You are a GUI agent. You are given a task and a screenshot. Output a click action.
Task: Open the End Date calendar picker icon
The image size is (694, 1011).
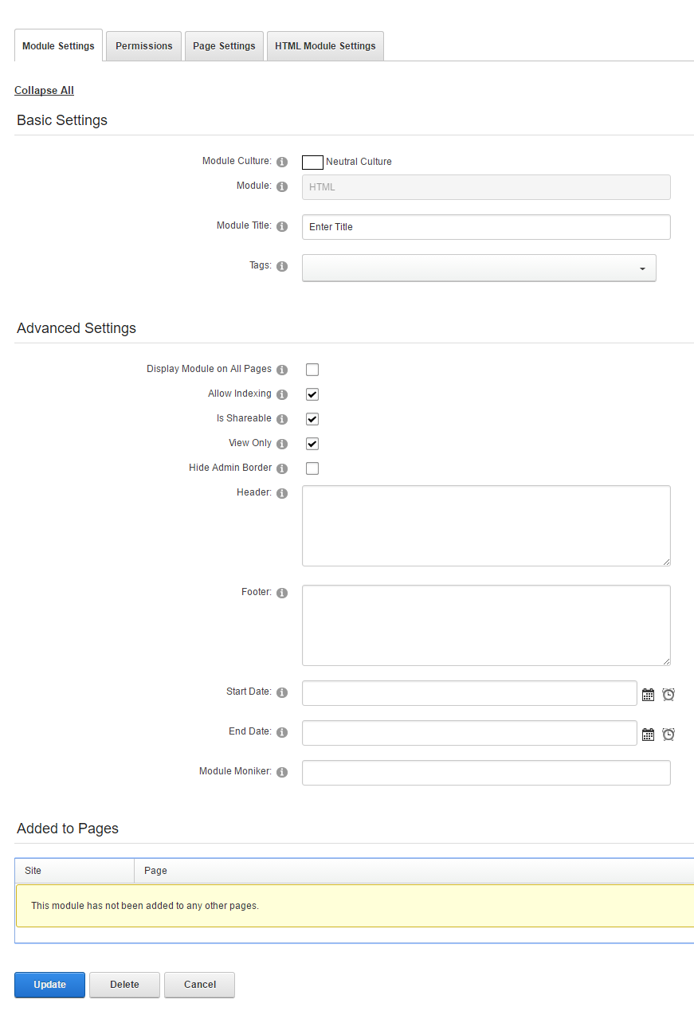648,735
